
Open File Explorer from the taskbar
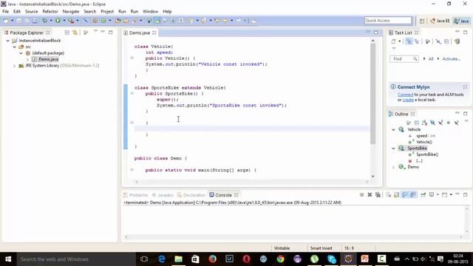point(178,259)
